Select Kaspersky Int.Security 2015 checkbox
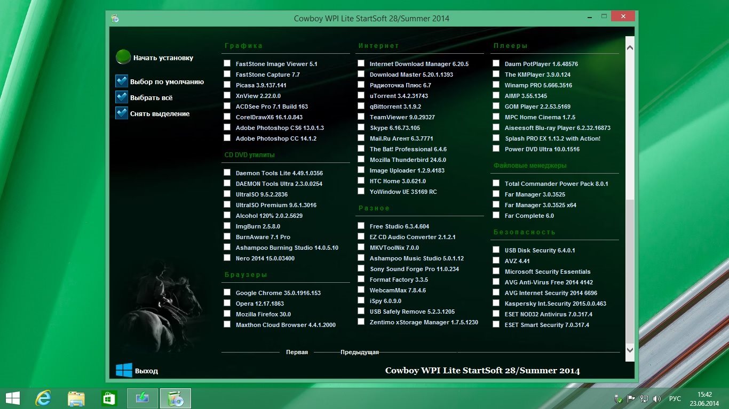729x409 pixels. (x=496, y=303)
